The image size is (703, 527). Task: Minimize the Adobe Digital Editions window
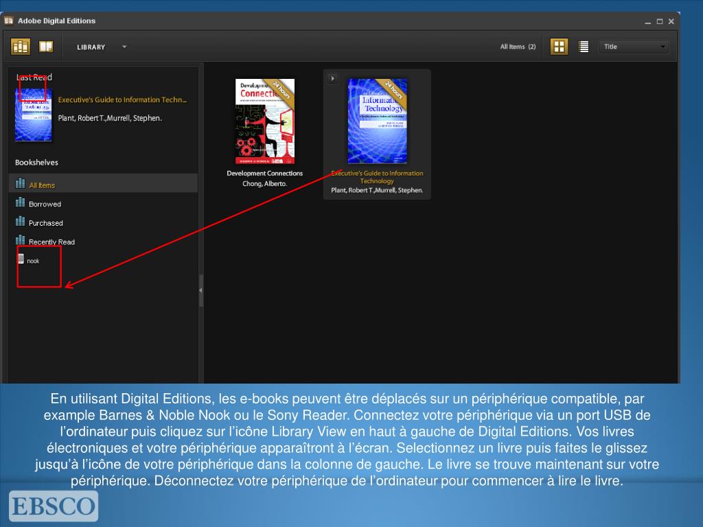648,21
